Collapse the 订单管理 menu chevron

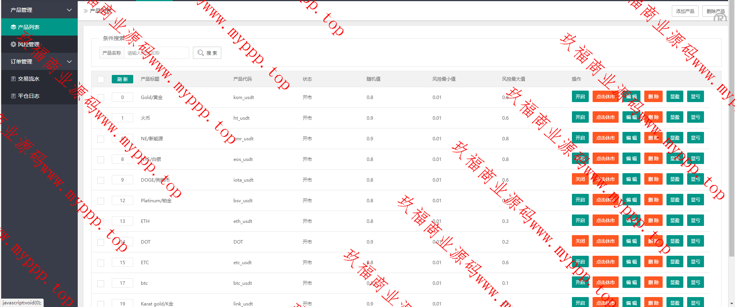(69, 62)
